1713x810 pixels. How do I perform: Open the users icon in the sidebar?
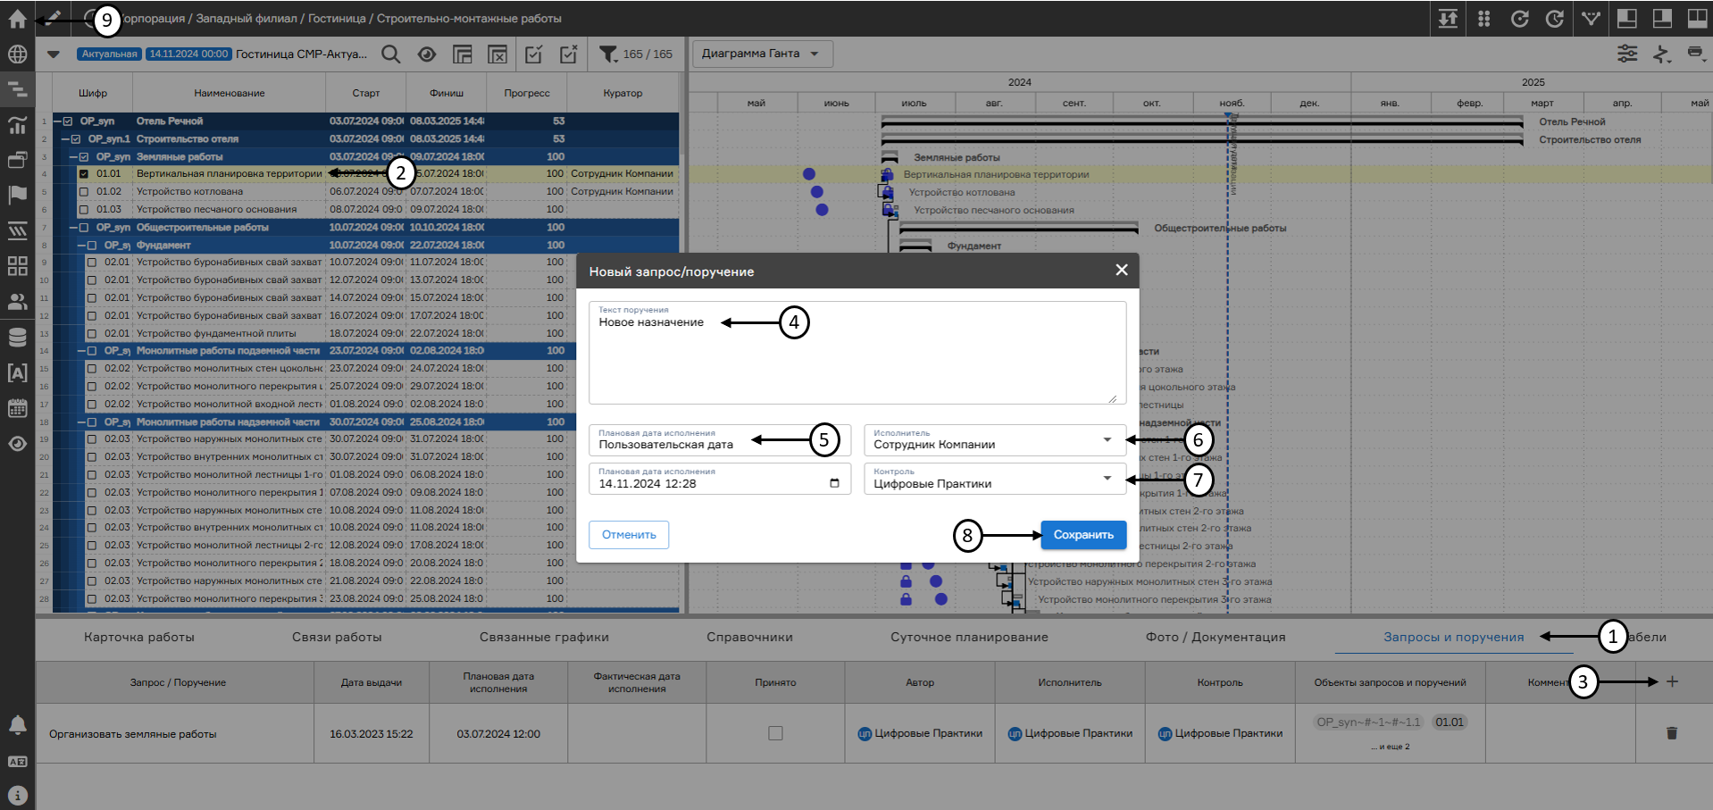click(17, 302)
